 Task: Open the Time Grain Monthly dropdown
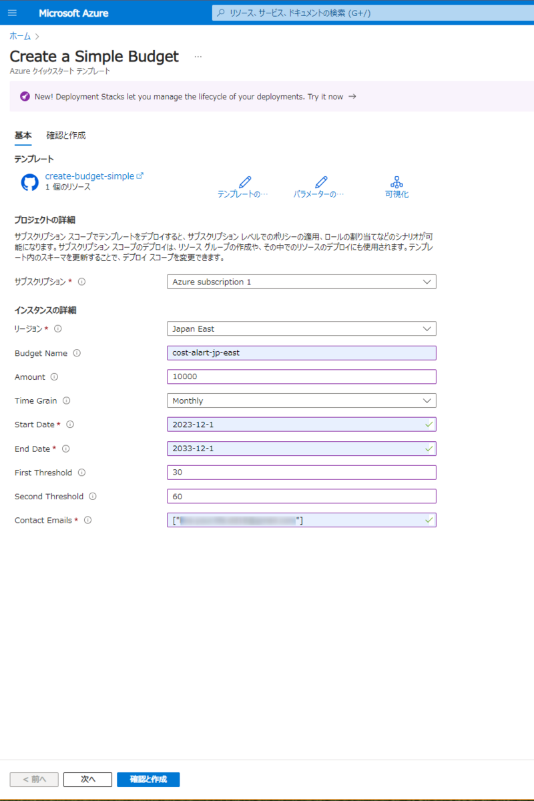pos(301,400)
